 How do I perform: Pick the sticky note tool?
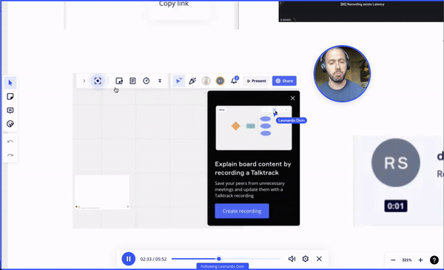[10, 96]
